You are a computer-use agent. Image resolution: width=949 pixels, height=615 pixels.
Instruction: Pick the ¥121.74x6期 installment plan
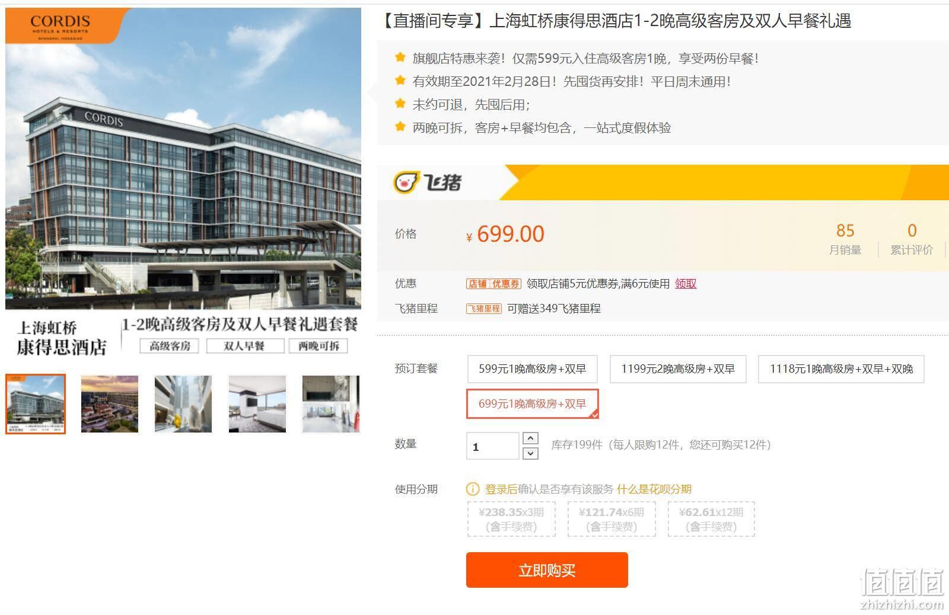[x=612, y=519]
